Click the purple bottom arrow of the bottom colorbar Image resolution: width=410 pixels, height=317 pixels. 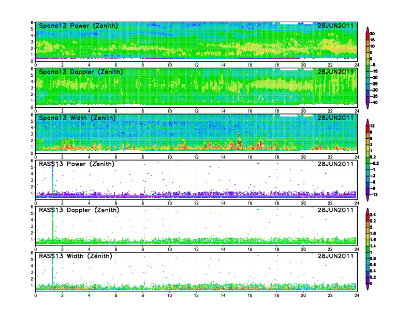tap(368, 286)
